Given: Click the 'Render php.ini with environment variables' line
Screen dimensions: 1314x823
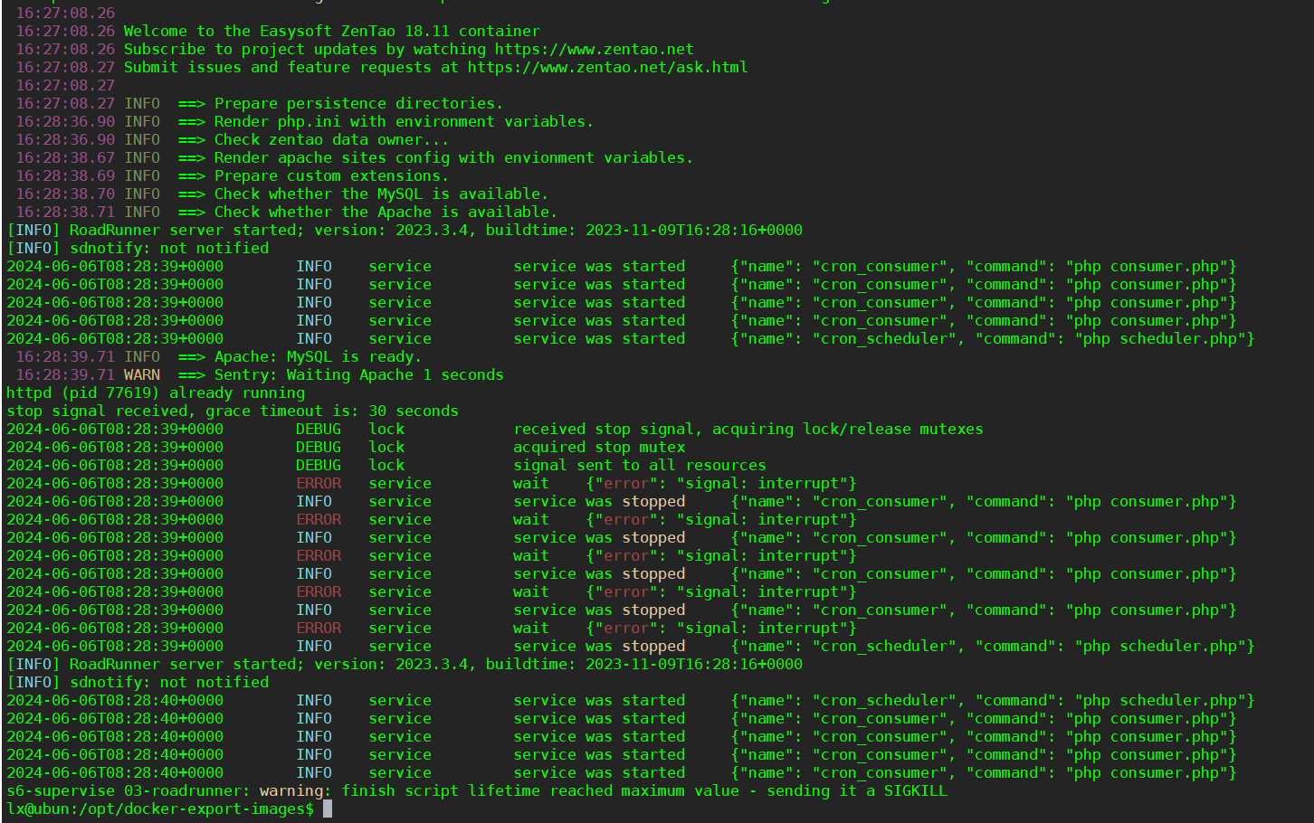Looking at the screenshot, I should [403, 122].
